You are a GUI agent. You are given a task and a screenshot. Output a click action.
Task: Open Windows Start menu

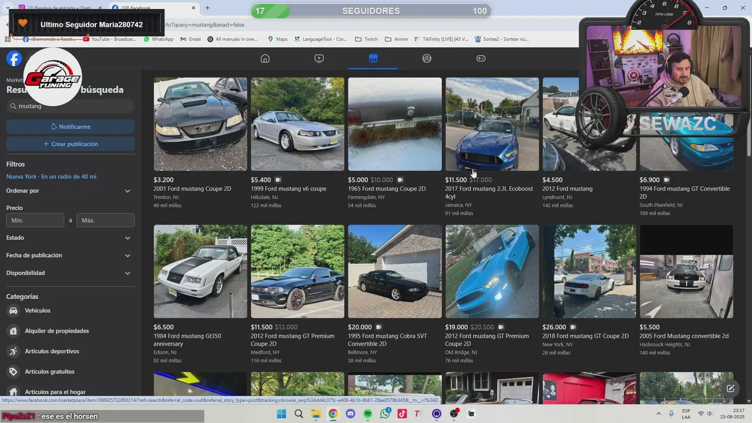pyautogui.click(x=281, y=414)
